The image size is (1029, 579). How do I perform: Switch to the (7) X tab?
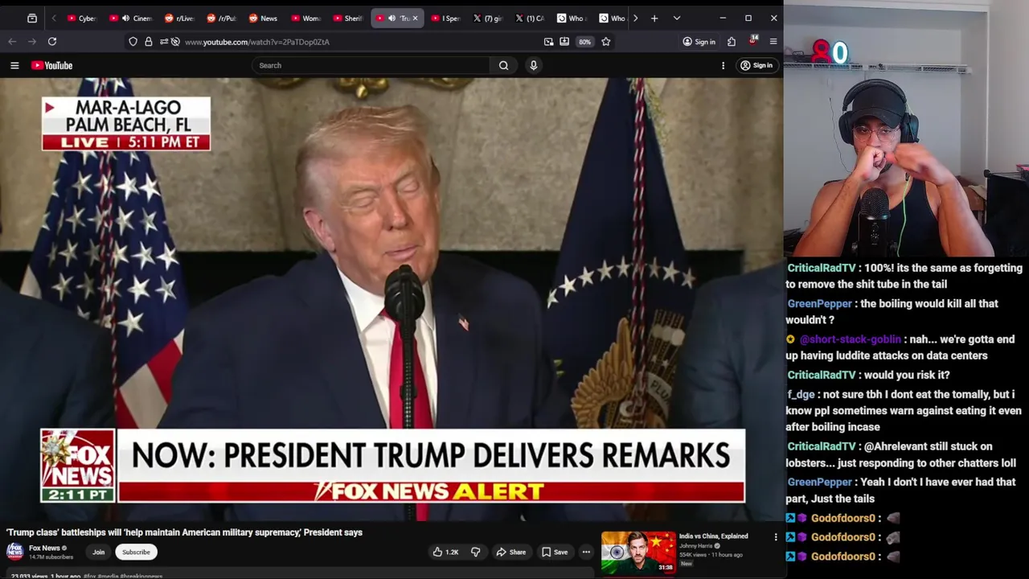pos(488,18)
